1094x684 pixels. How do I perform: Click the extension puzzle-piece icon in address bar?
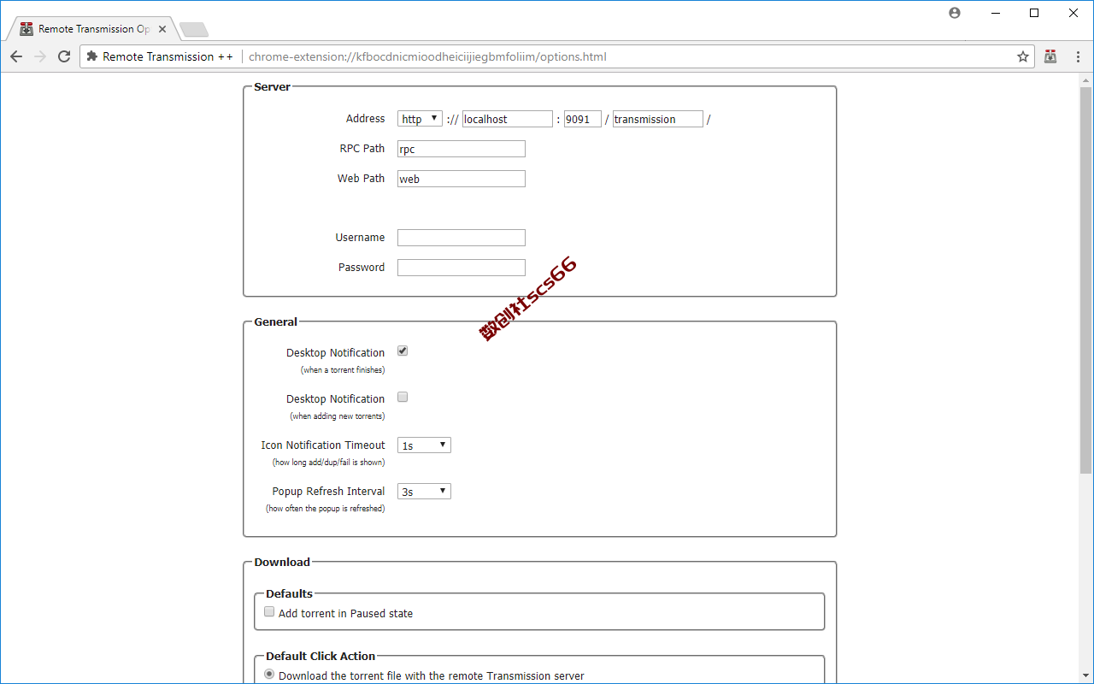pyautogui.click(x=92, y=56)
